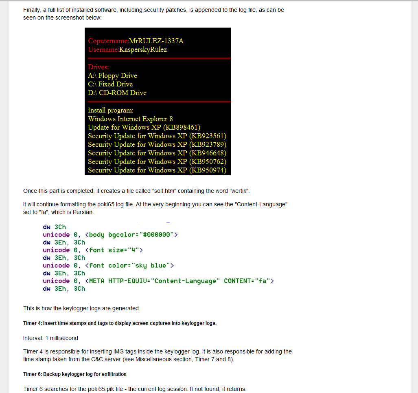This screenshot has width=418, height=393.
Task: Click Security Update line KB950974
Action: tap(157, 170)
